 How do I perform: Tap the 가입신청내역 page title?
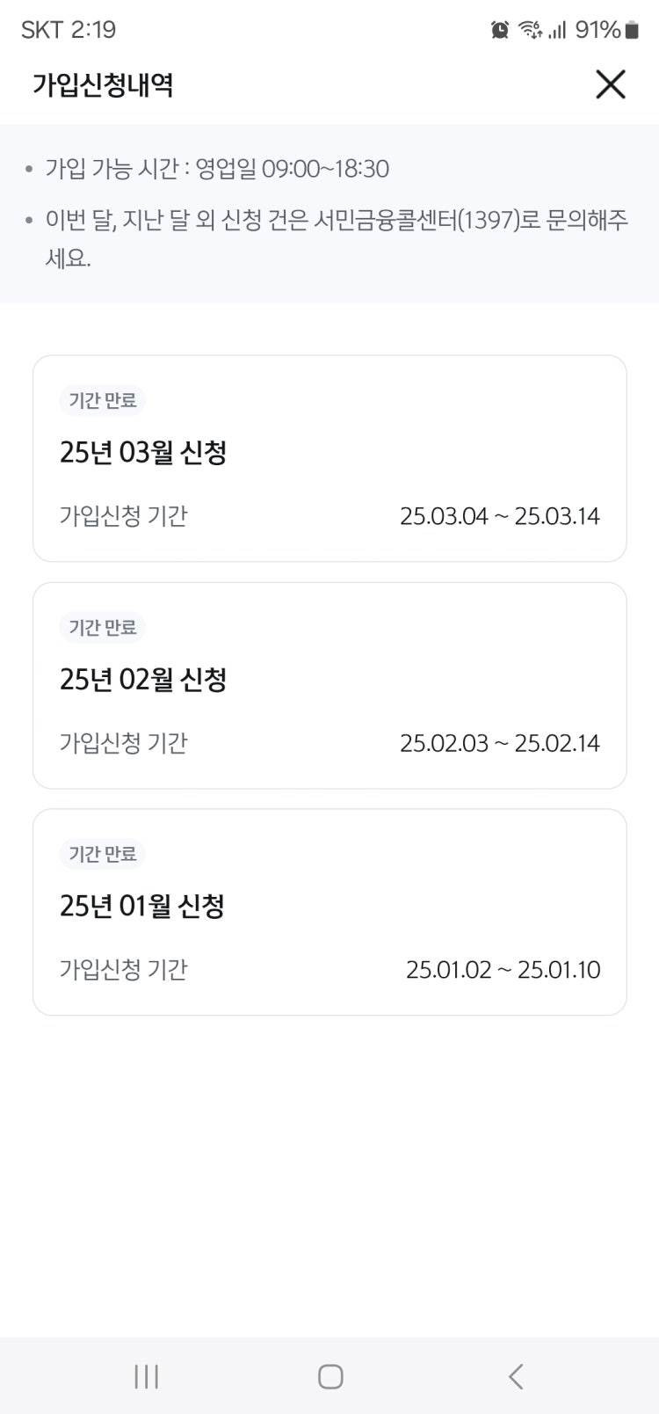pos(103,85)
